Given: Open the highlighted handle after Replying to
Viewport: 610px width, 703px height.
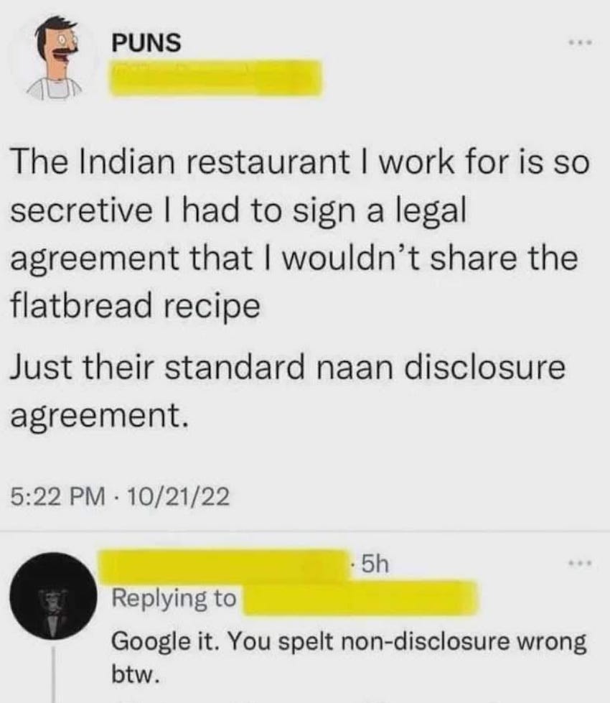Looking at the screenshot, I should tap(360, 598).
